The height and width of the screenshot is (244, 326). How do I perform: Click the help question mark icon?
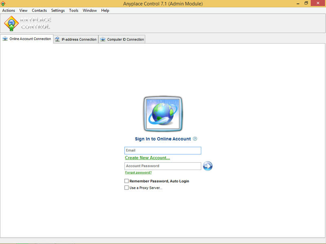coord(195,139)
